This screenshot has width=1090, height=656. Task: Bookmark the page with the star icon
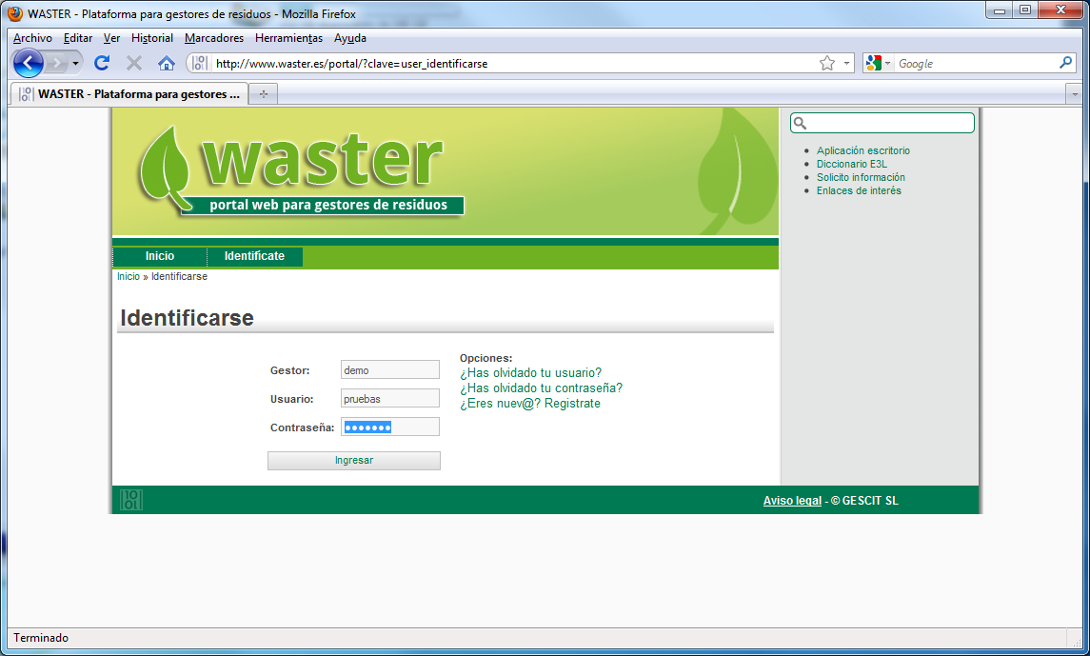827,63
